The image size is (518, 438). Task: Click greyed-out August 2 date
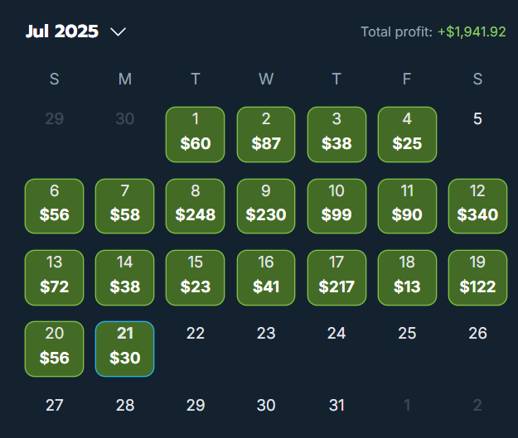(477, 405)
